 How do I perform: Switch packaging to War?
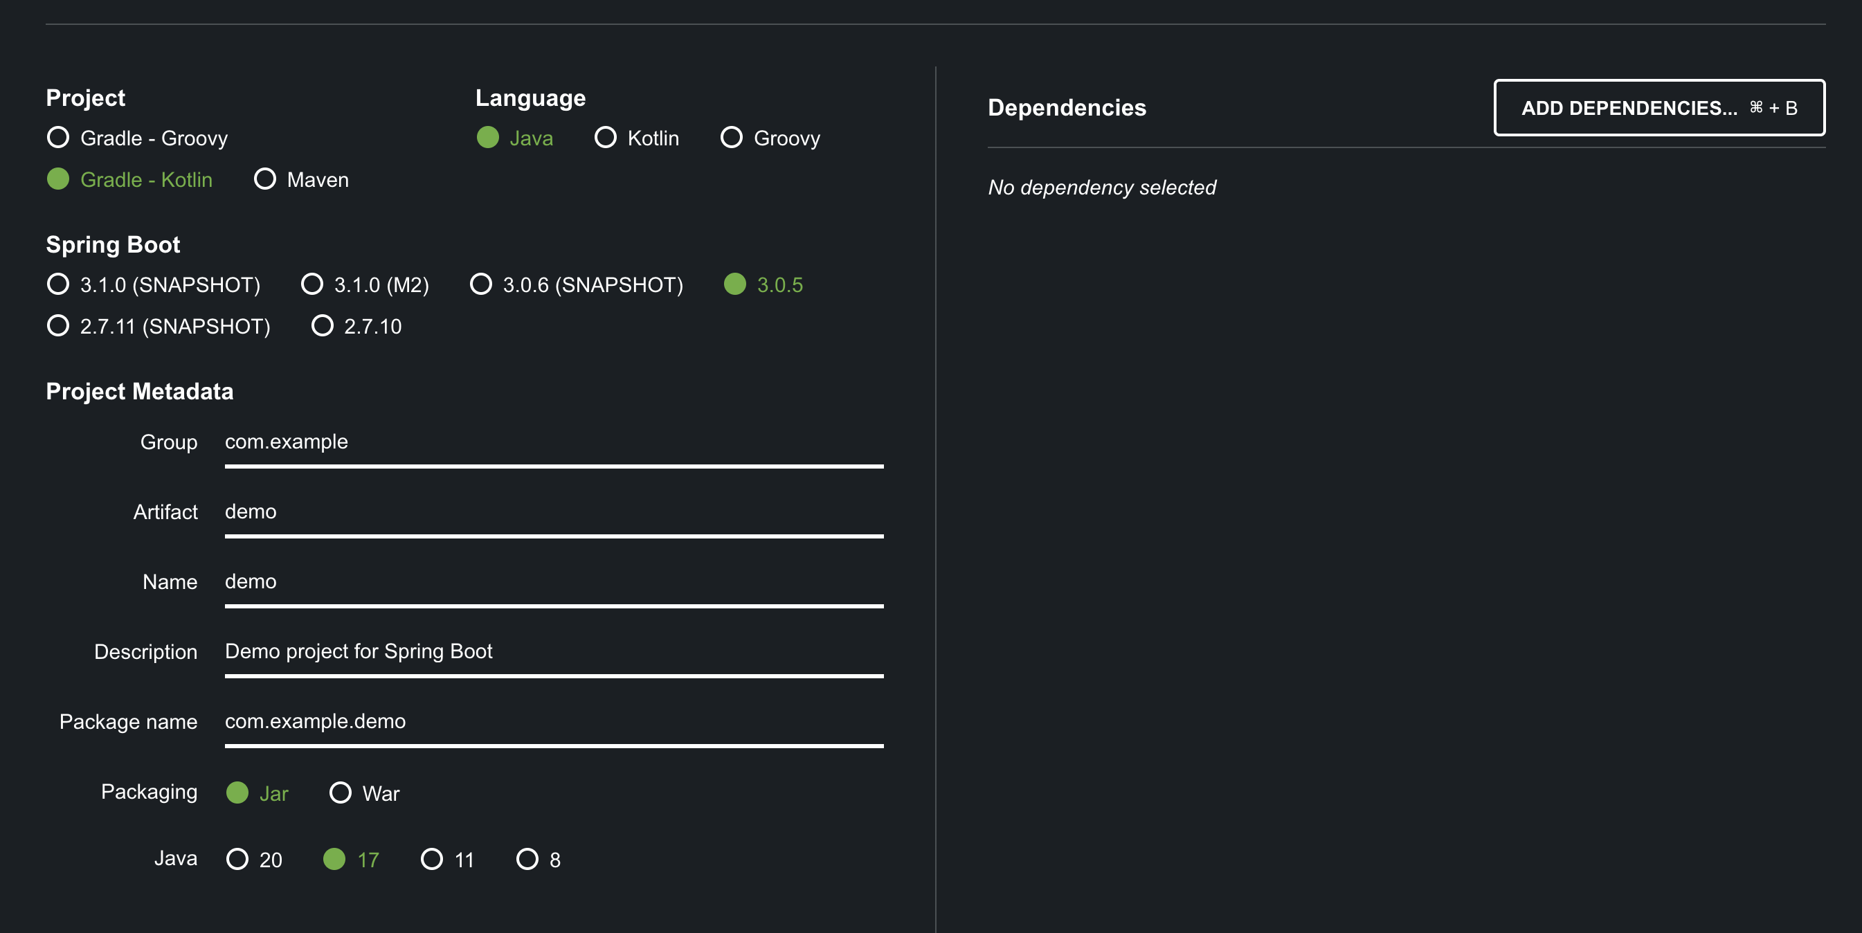pos(341,792)
